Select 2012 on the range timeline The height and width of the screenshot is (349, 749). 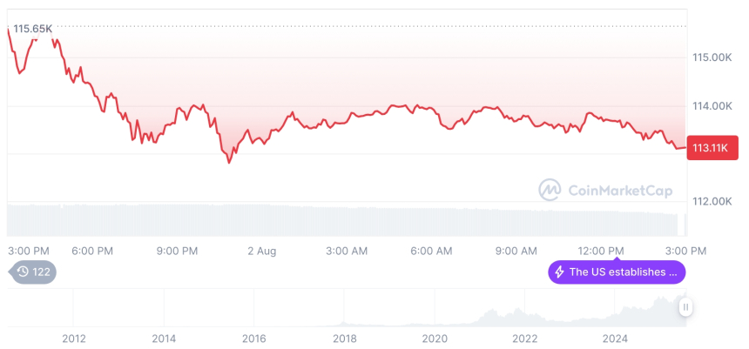(73, 339)
